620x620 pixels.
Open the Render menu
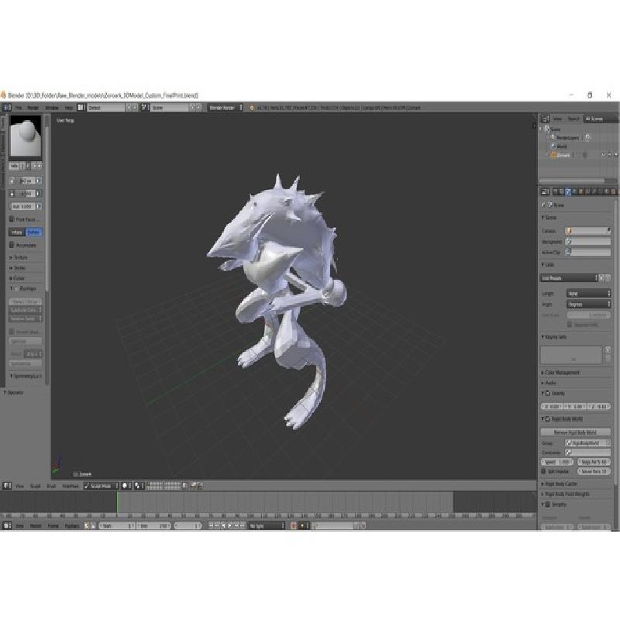click(x=33, y=108)
